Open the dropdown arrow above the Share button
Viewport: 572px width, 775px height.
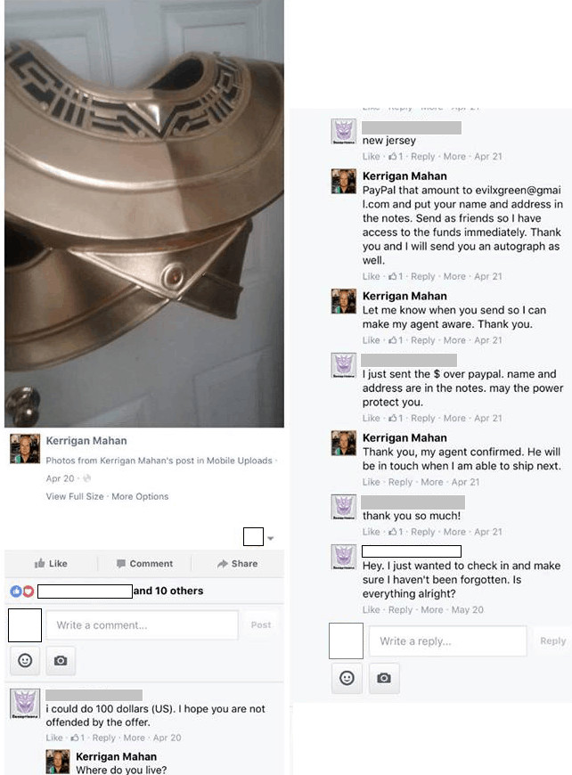pyautogui.click(x=271, y=538)
